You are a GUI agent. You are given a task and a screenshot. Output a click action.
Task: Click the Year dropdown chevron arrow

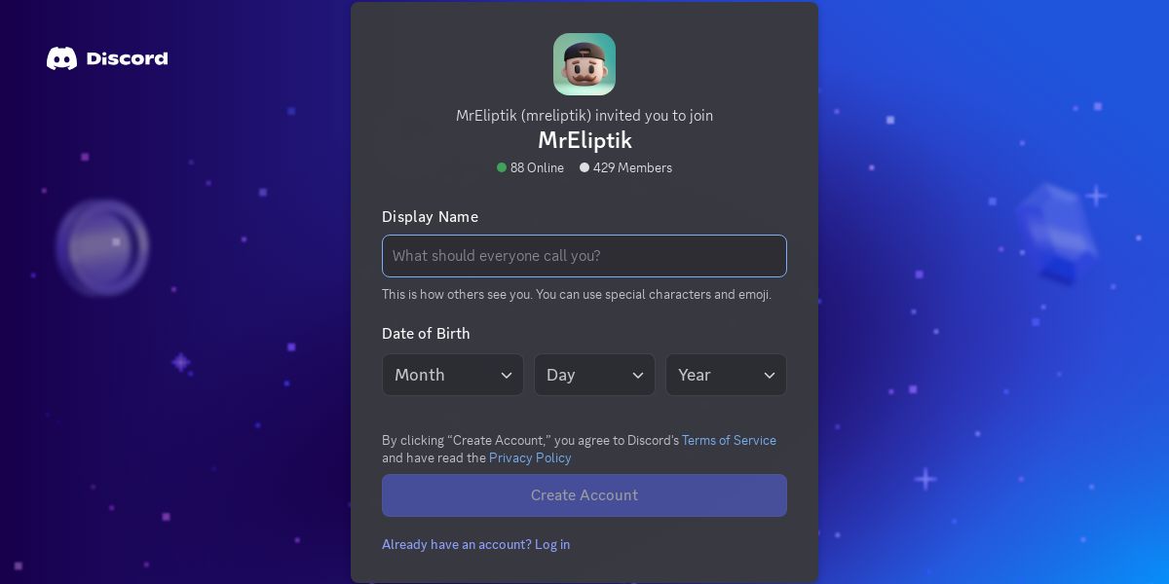[x=770, y=376]
